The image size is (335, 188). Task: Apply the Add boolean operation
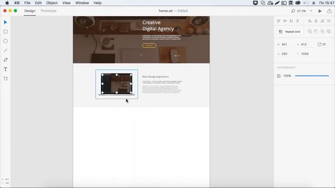click(310, 31)
